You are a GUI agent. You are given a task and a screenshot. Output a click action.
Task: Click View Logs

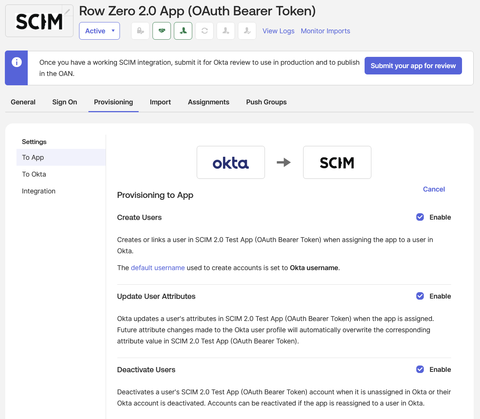click(x=278, y=31)
